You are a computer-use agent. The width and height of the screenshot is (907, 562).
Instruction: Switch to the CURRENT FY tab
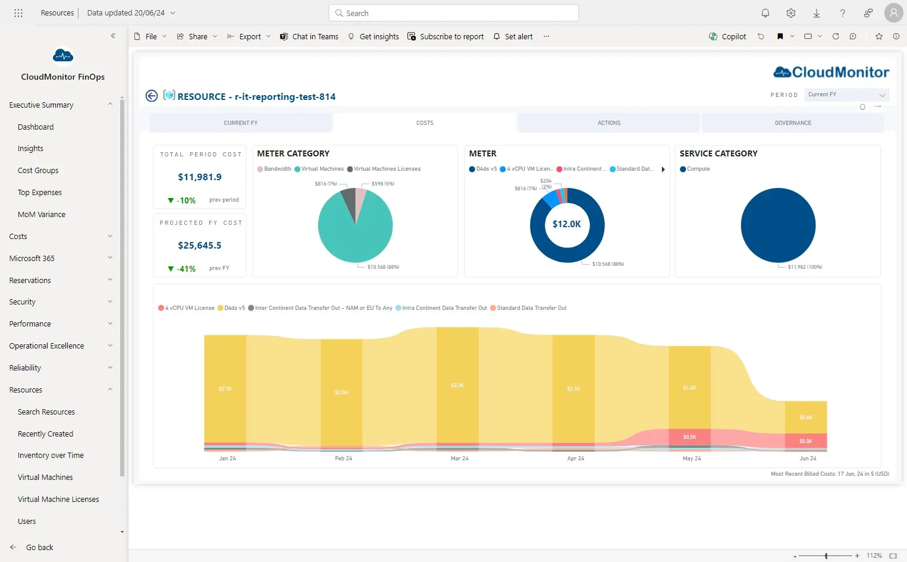click(x=241, y=123)
